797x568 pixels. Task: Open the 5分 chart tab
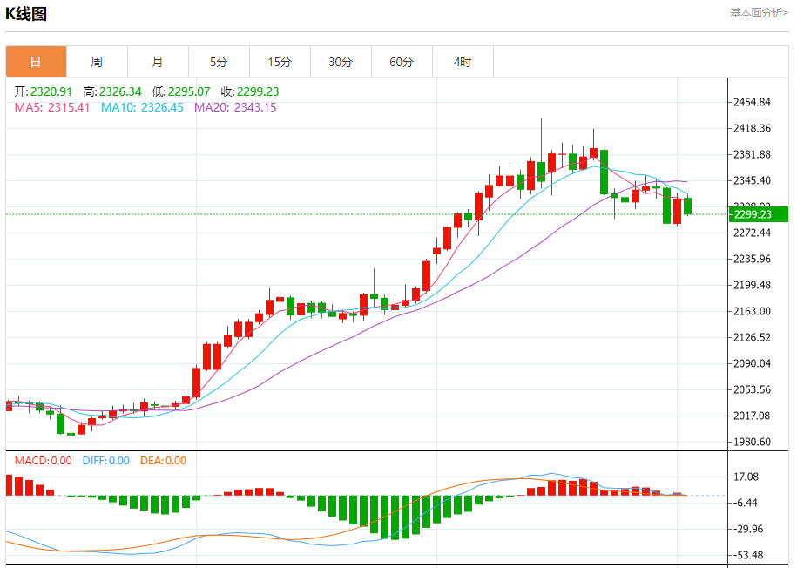(x=220, y=62)
